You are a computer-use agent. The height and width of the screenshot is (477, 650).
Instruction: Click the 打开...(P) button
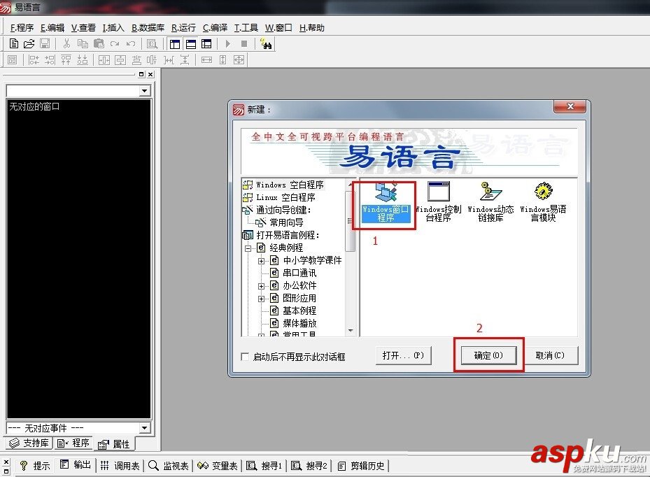coord(403,355)
